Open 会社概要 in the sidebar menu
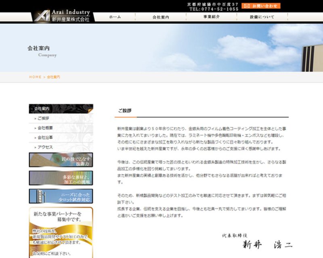 point(45,128)
